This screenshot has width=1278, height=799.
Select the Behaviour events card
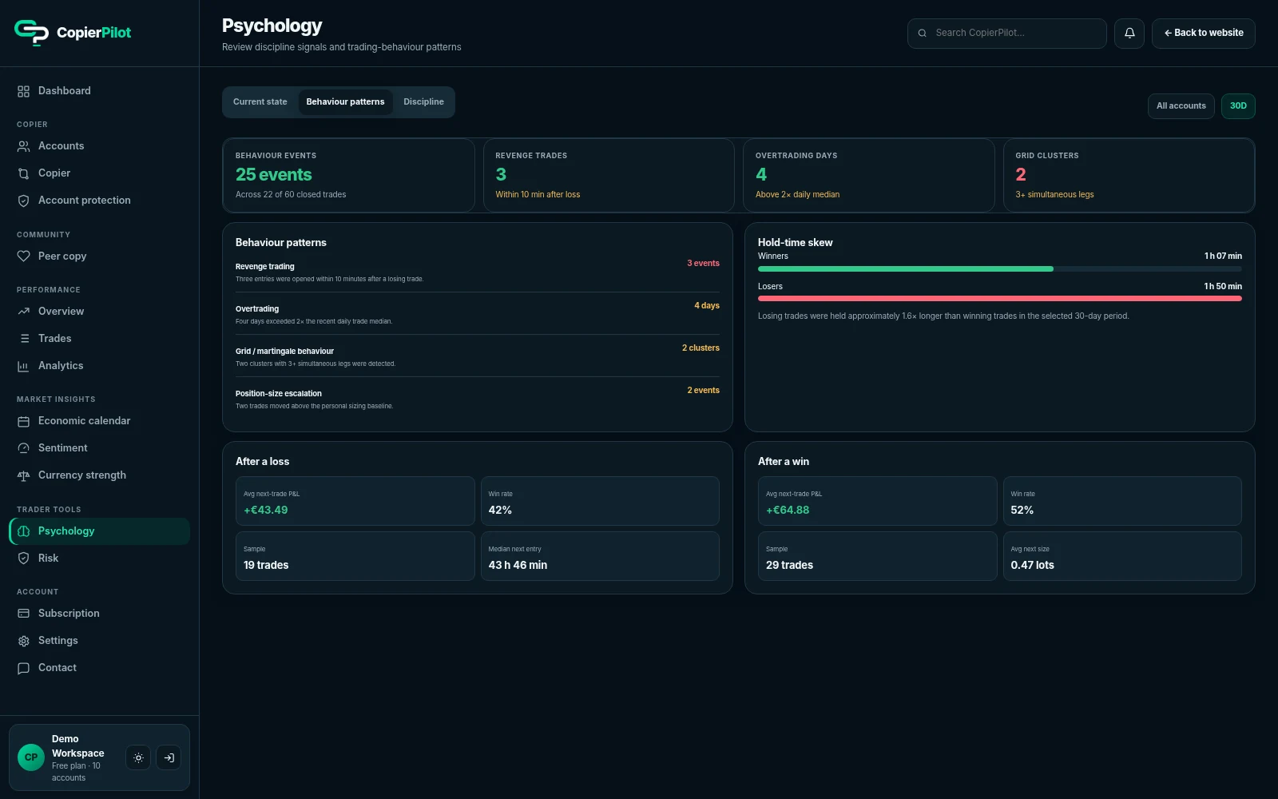pyautogui.click(x=348, y=176)
